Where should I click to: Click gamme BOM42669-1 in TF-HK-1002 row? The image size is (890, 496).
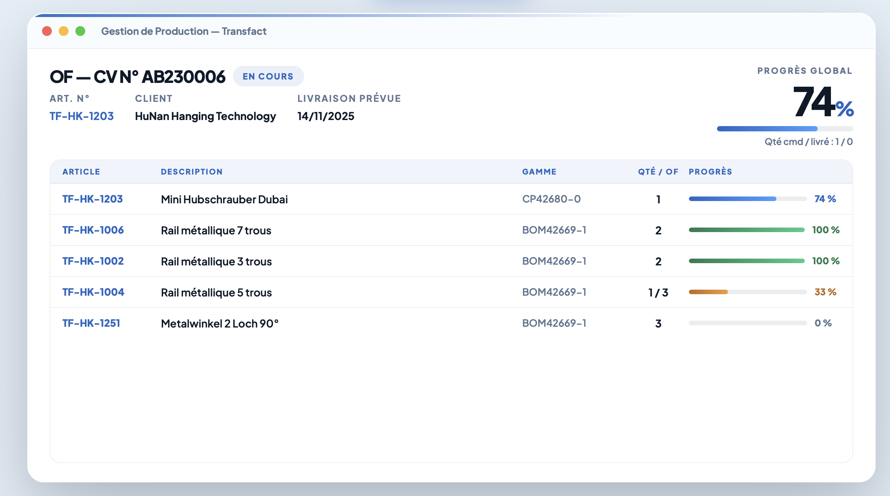tap(554, 261)
